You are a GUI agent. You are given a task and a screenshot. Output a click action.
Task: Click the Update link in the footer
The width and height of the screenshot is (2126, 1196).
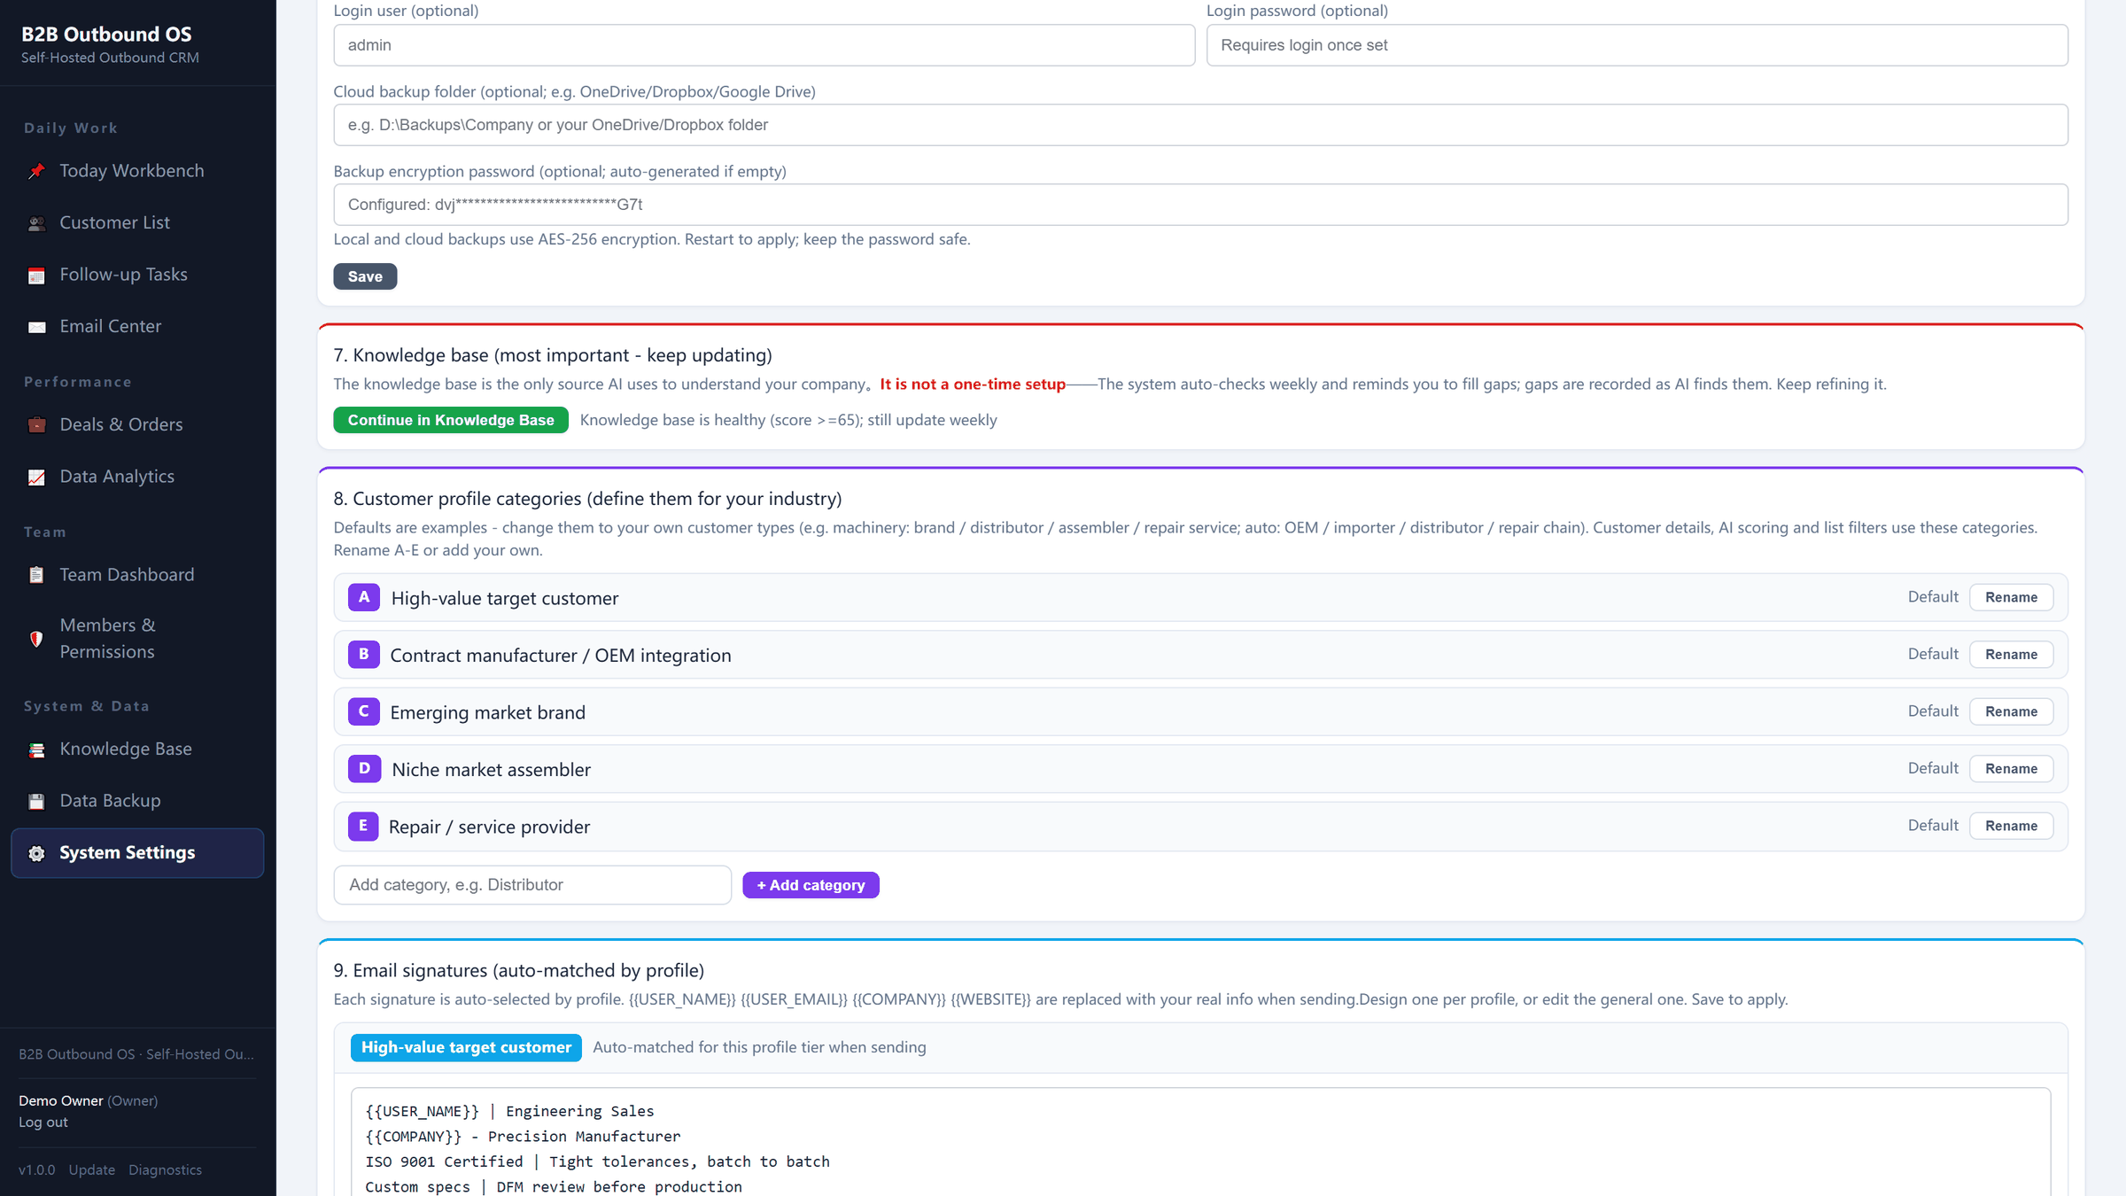point(92,1170)
